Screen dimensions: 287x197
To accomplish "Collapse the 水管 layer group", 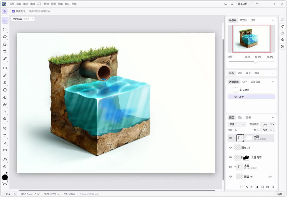I will (235, 167).
